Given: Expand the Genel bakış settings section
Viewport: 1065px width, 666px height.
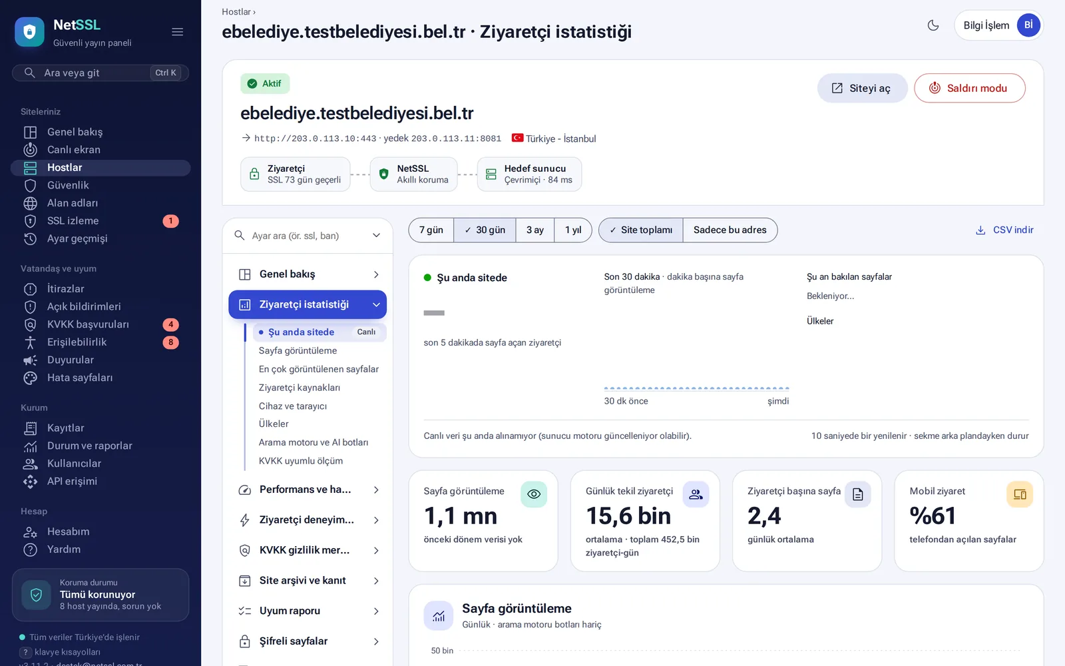Looking at the screenshot, I should pyautogui.click(x=308, y=274).
